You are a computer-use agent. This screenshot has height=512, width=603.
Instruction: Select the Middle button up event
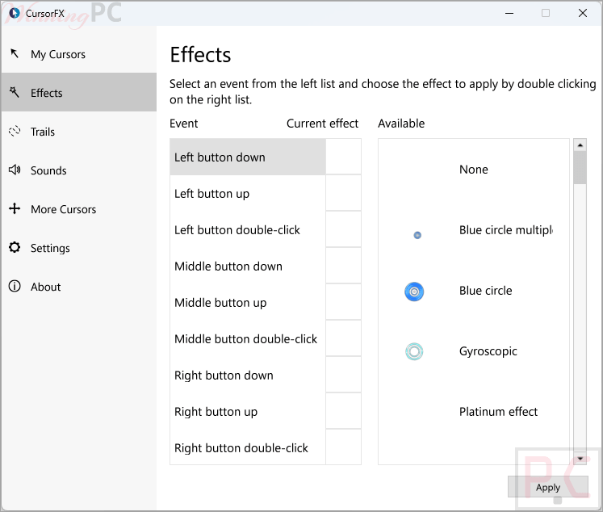pos(248,302)
